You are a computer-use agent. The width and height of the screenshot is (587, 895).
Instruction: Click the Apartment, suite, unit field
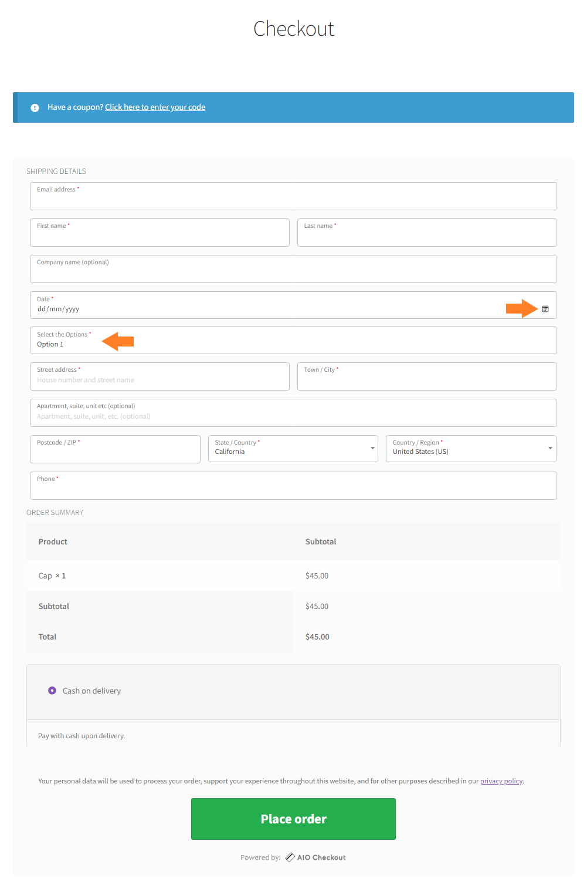point(293,413)
